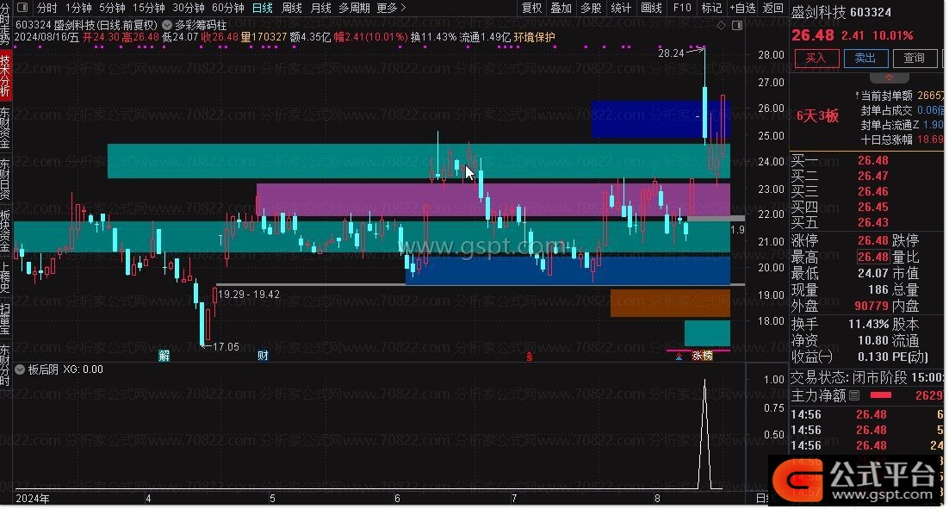The height and width of the screenshot is (509, 949).
Task: Open 技术分析 in the left sidebar
Action: (x=5, y=76)
